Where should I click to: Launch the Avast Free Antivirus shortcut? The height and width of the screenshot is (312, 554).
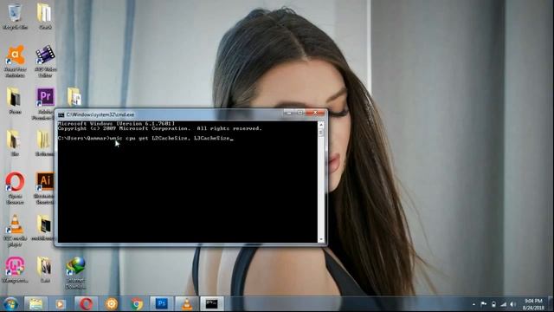(x=15, y=61)
